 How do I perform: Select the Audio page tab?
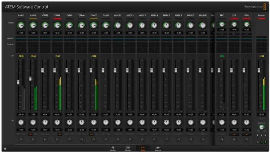pyautogui.click(x=143, y=148)
